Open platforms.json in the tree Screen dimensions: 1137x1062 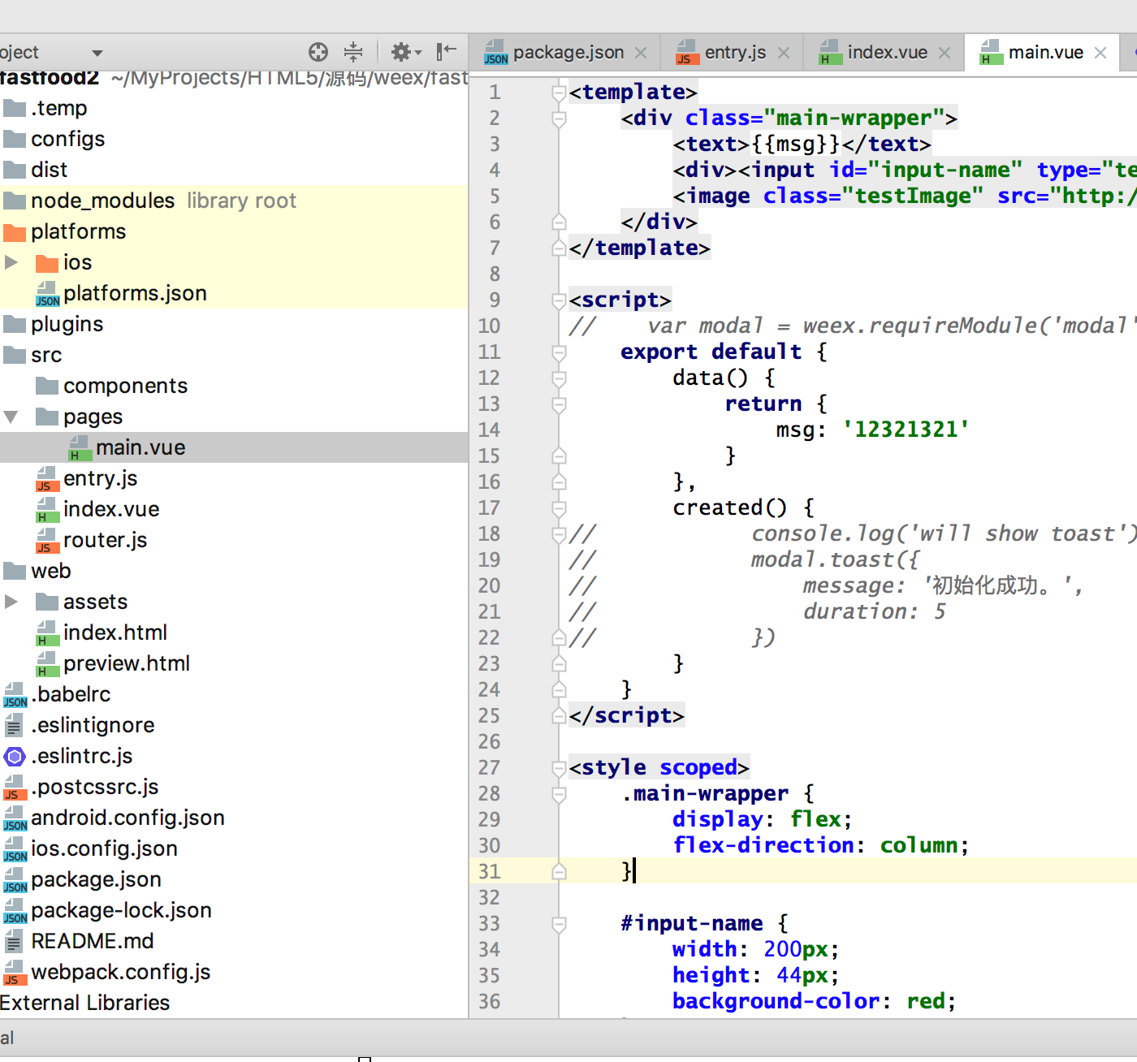point(122,293)
